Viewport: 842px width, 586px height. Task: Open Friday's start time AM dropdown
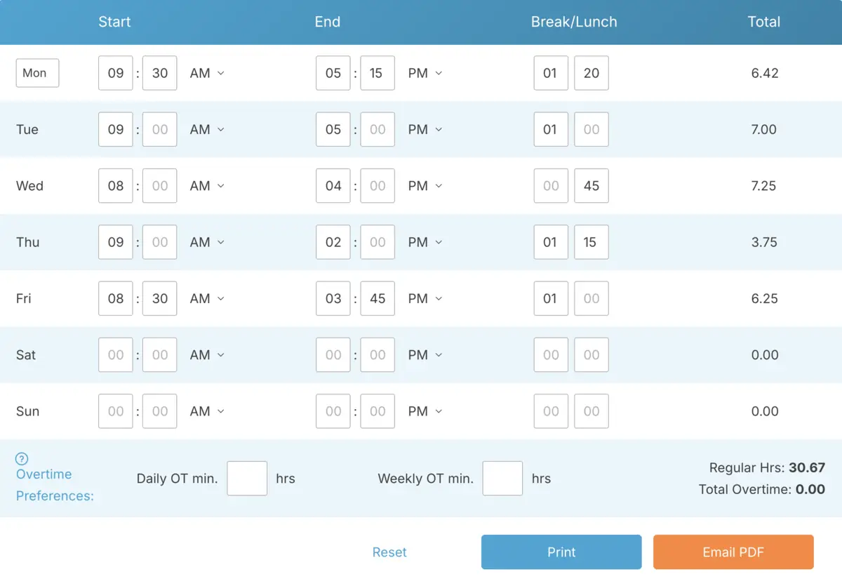click(x=206, y=298)
